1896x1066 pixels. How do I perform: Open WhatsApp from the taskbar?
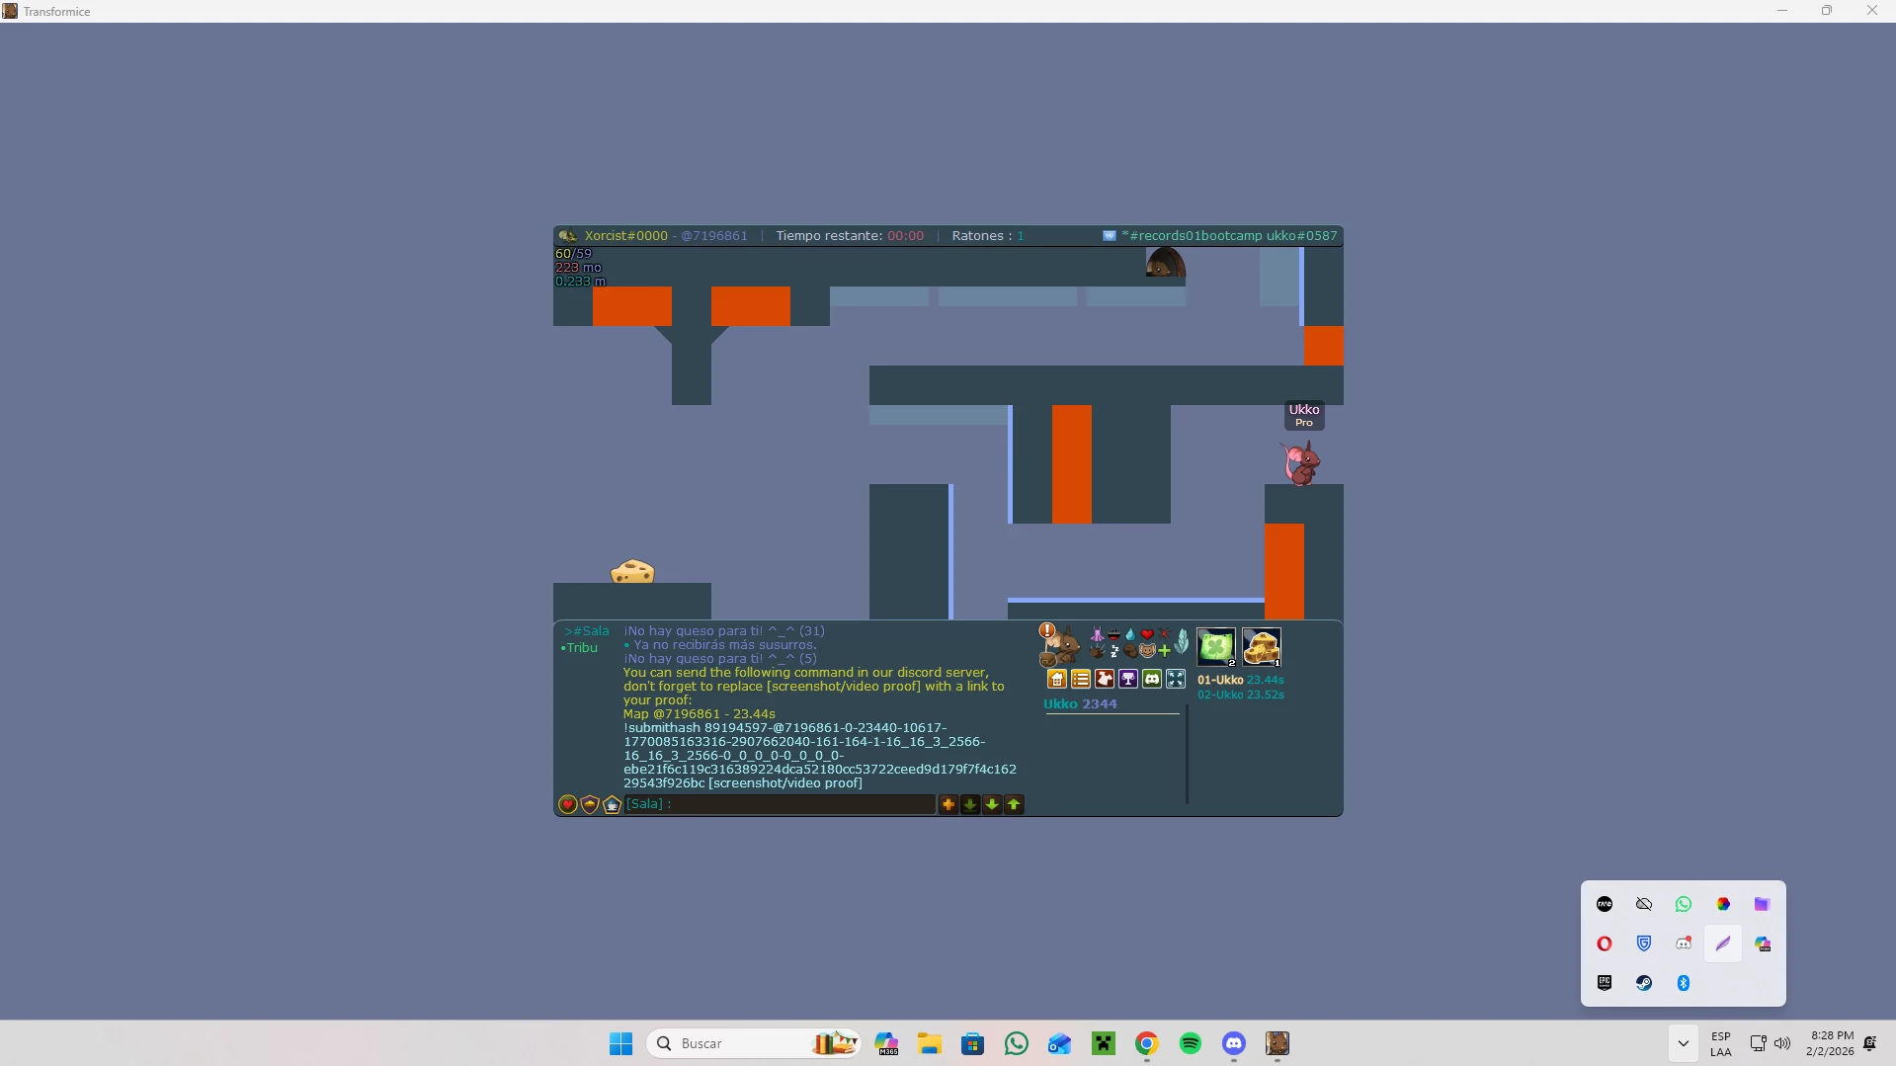1017,1043
